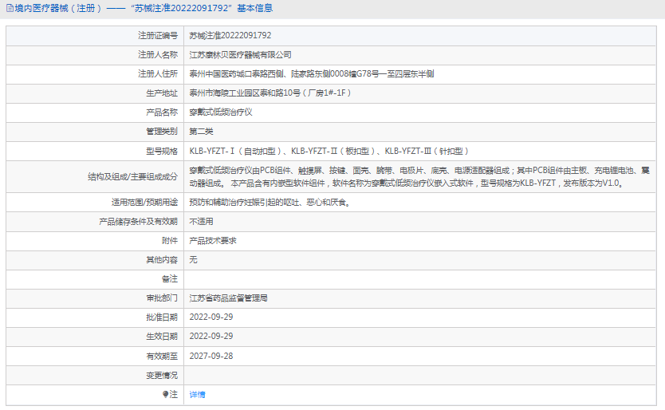Click the 注册人住所 address value
The image size is (665, 410).
pos(312,74)
